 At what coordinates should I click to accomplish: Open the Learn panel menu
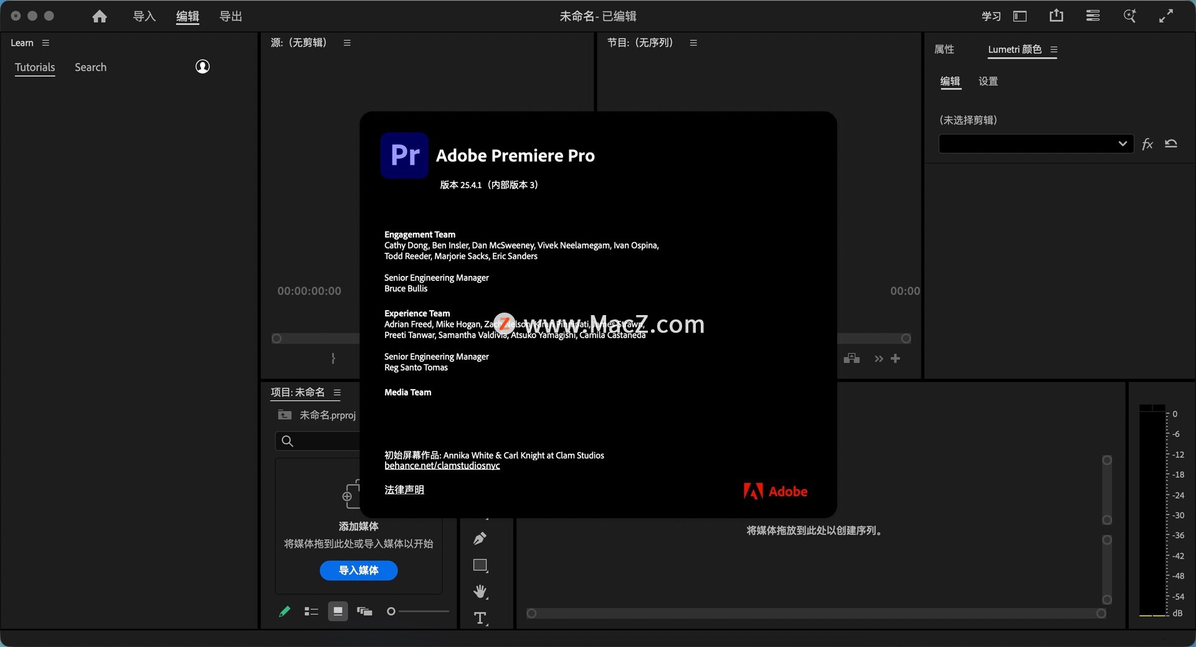[45, 43]
